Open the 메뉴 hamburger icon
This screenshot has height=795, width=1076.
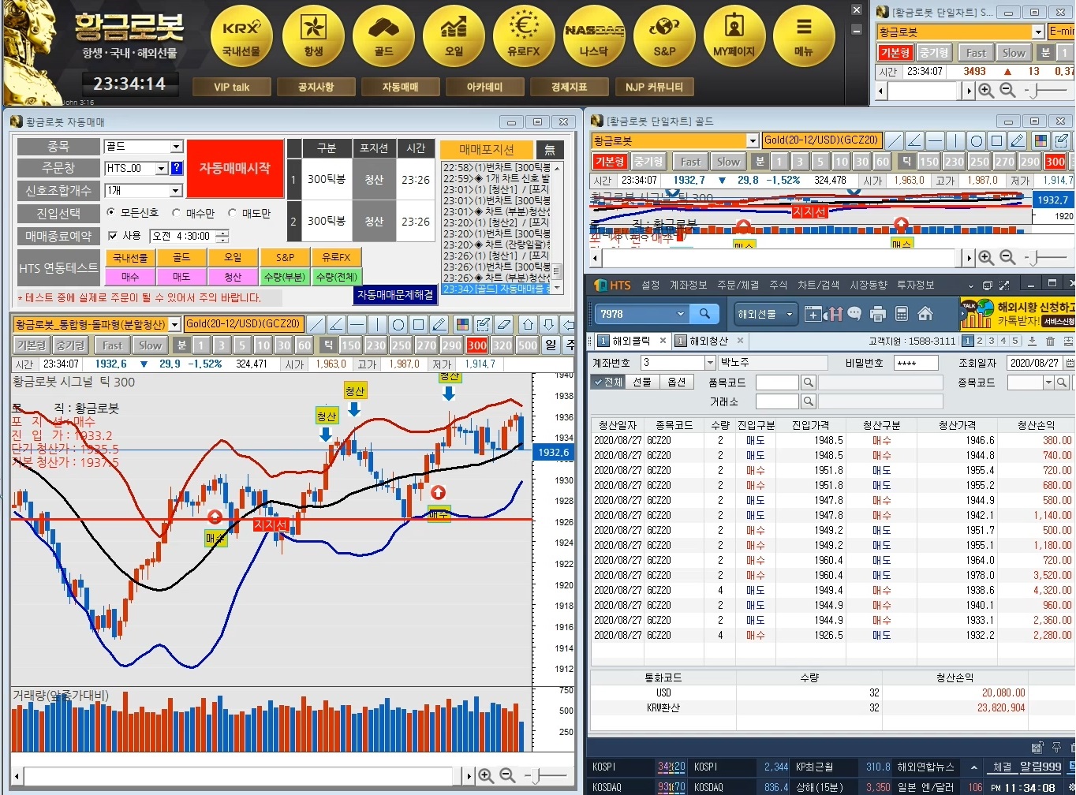point(804,35)
